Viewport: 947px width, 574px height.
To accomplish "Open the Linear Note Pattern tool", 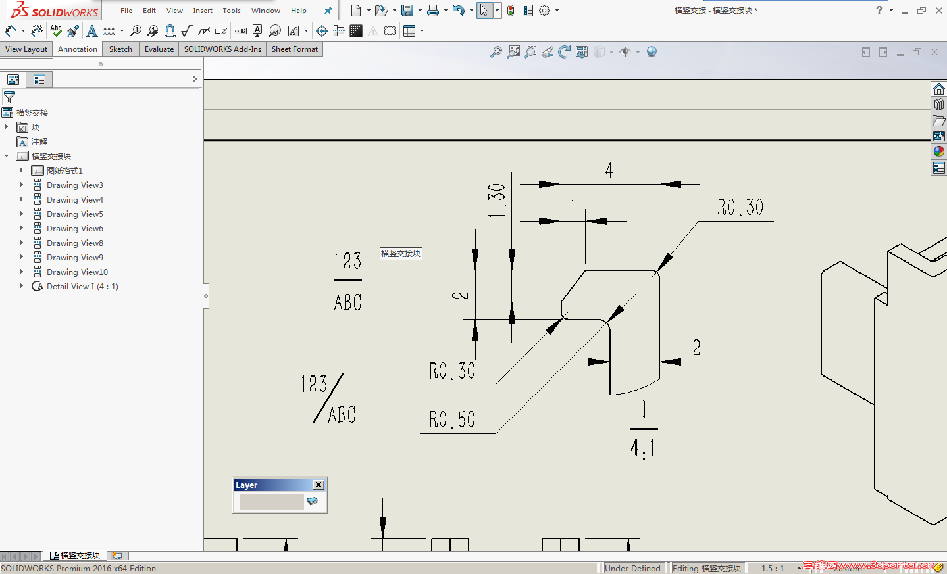I will (109, 31).
